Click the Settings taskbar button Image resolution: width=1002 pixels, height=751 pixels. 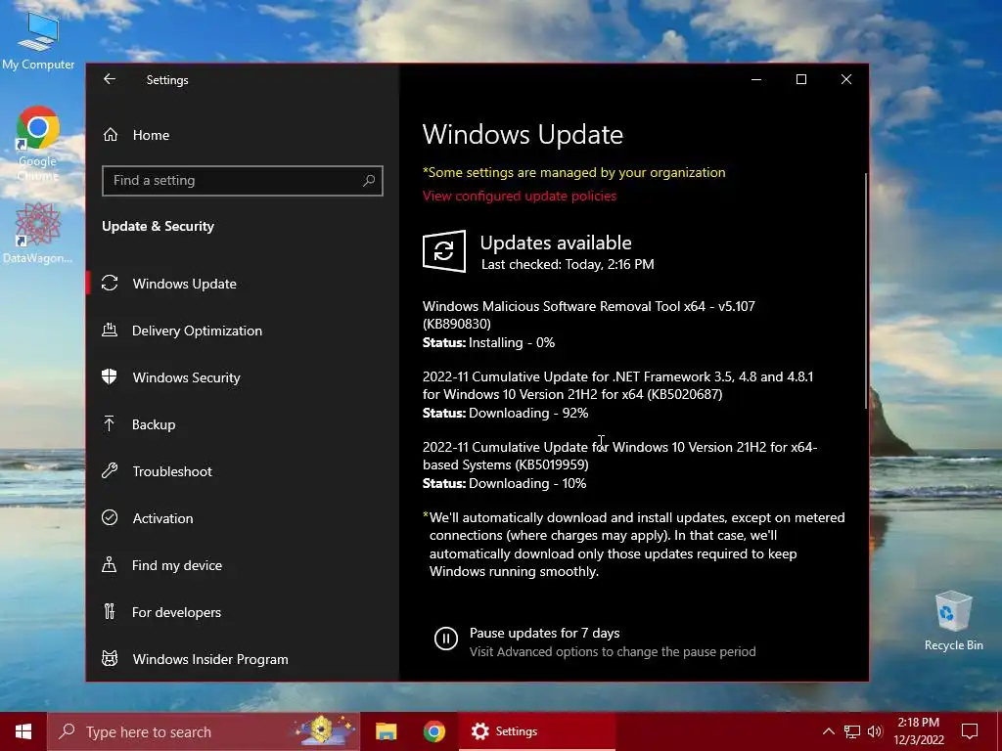click(x=537, y=731)
